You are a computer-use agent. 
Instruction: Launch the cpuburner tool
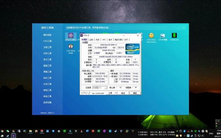point(174,37)
